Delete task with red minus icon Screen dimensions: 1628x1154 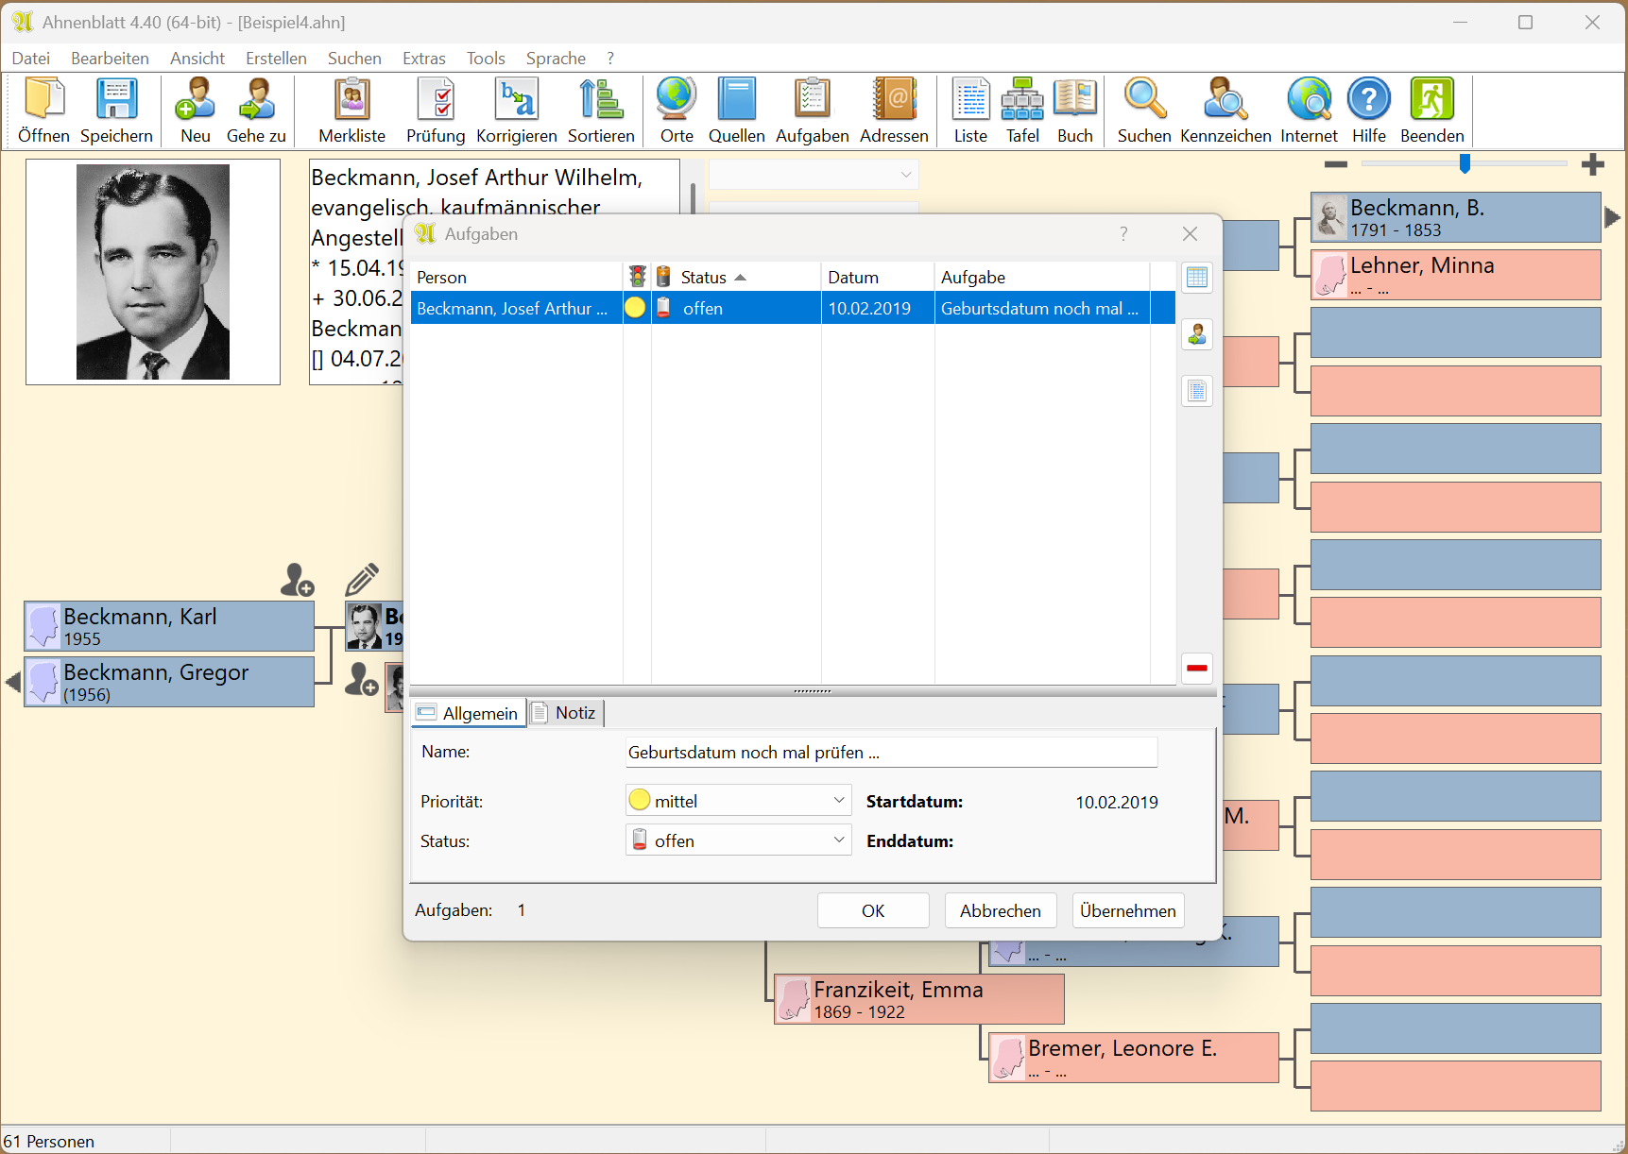[1196, 669]
